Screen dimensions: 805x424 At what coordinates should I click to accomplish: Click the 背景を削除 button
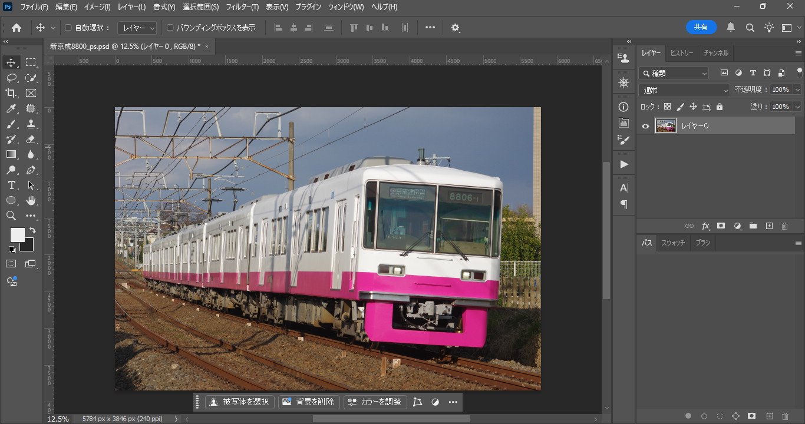[x=309, y=402]
